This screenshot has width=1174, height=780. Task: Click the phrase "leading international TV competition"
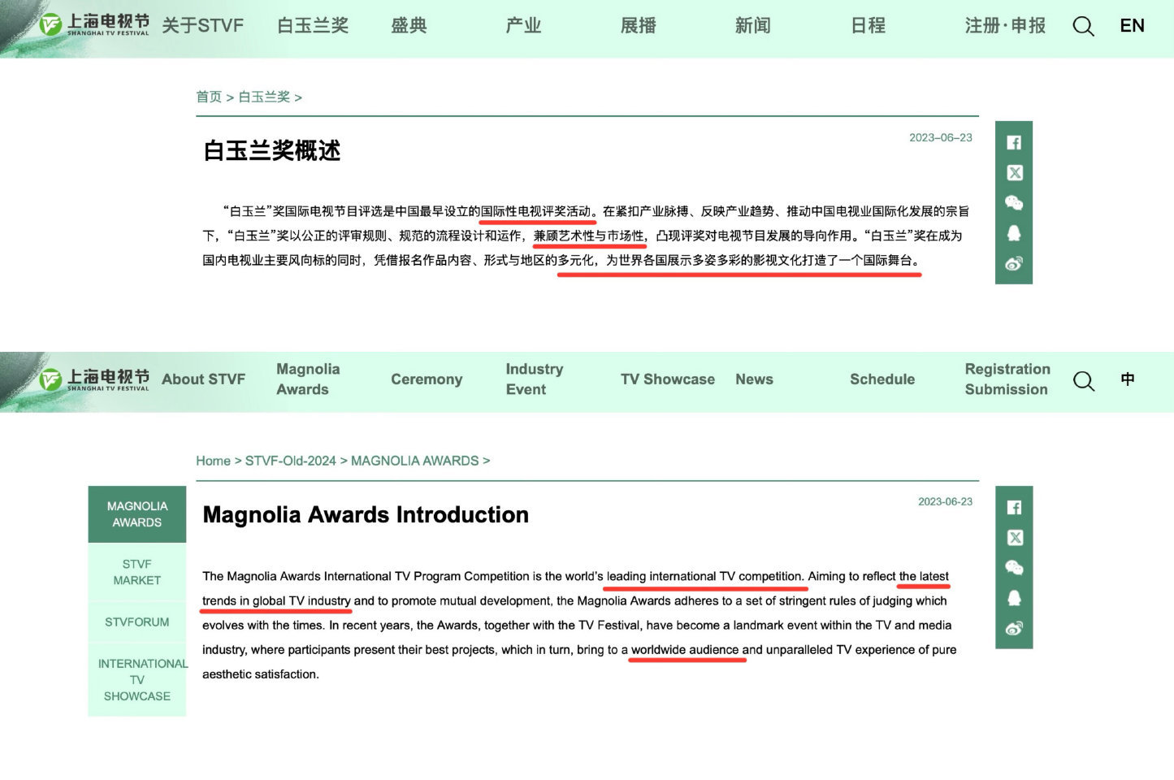pos(704,577)
